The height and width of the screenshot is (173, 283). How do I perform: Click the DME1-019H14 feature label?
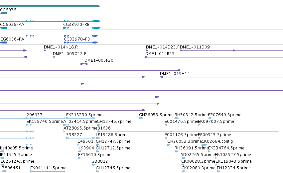175,73
